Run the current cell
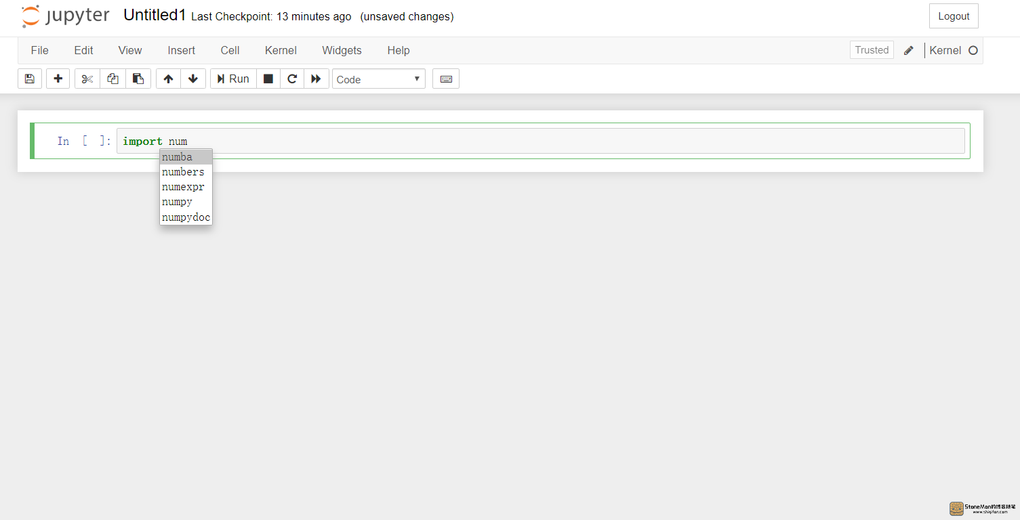The width and height of the screenshot is (1020, 520). click(233, 79)
